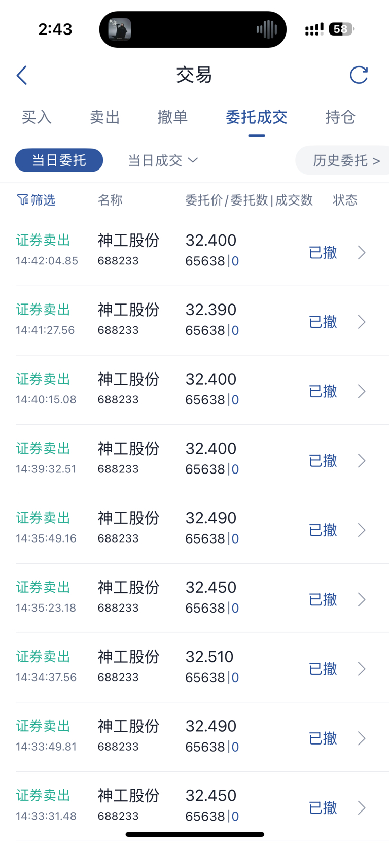Switch to the 撤单 tab
This screenshot has width=390, height=845.
(172, 117)
